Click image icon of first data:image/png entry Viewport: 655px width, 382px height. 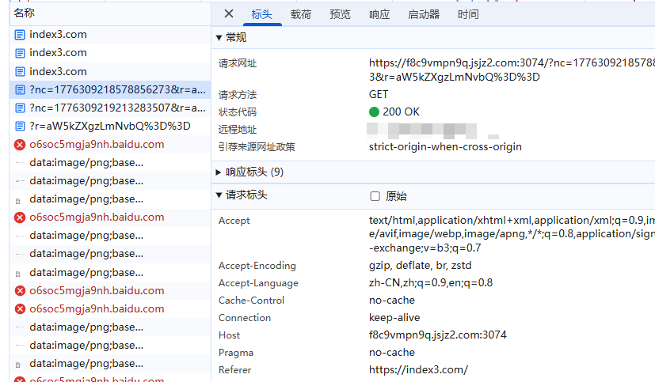[x=20, y=163]
